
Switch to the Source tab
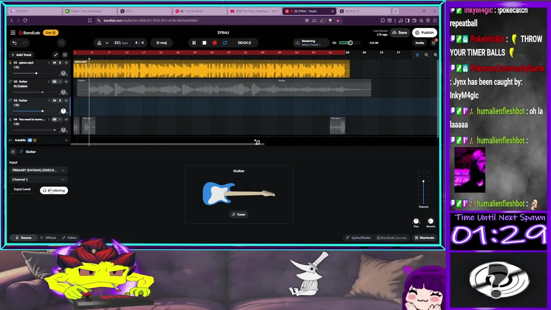click(x=23, y=238)
